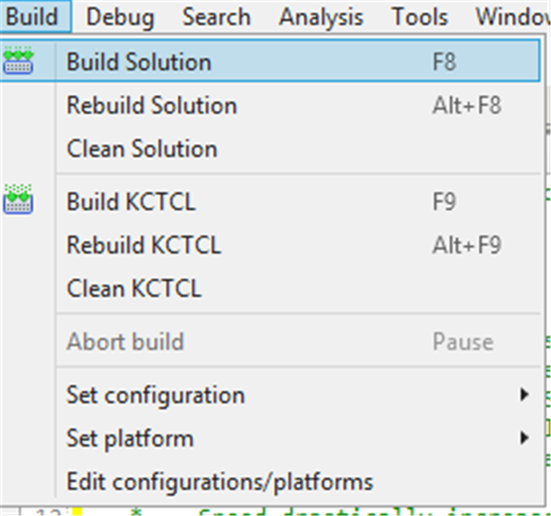Click the Set platform submenu arrow

coord(524,437)
